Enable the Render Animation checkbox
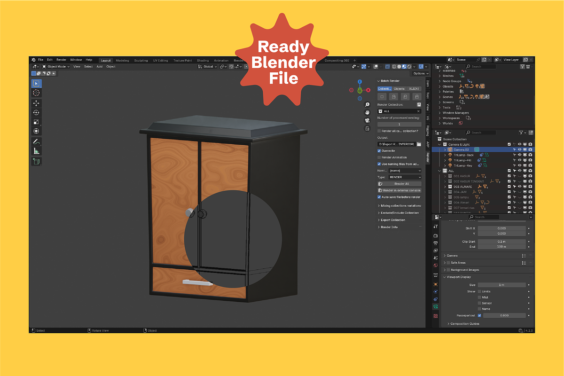Image resolution: width=564 pixels, height=376 pixels. 380,157
